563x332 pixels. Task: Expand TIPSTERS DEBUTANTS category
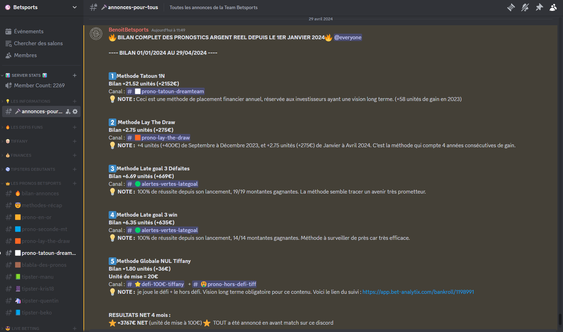[30, 169]
